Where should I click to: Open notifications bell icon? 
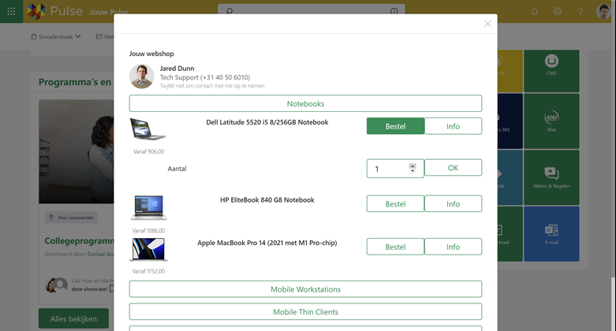(x=534, y=11)
